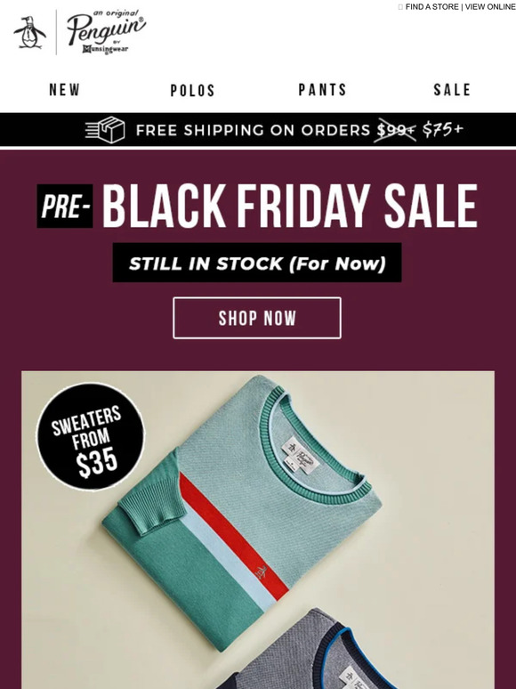Click the Pre-Black Friday Sale headline
Viewport: 516px width, 689px height.
pos(257,206)
